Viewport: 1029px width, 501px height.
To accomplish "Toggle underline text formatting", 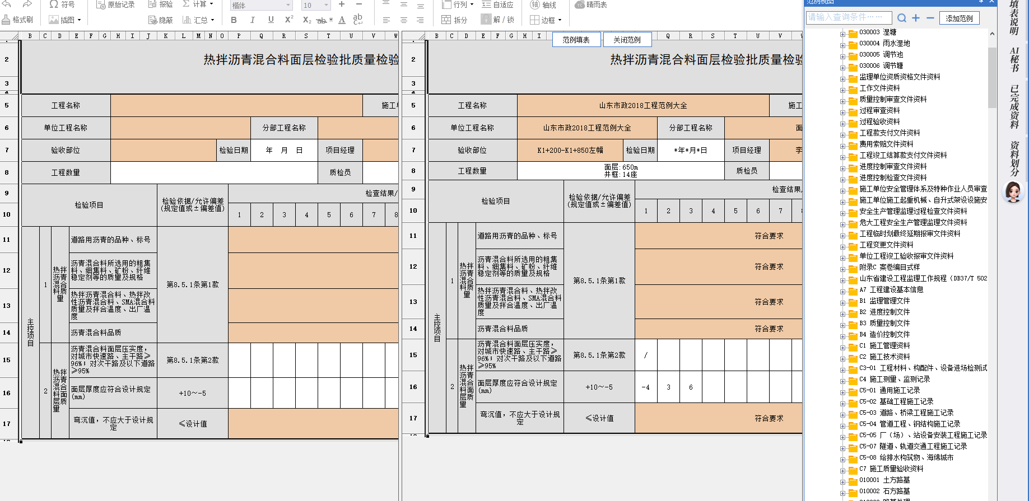I will pyautogui.click(x=271, y=20).
